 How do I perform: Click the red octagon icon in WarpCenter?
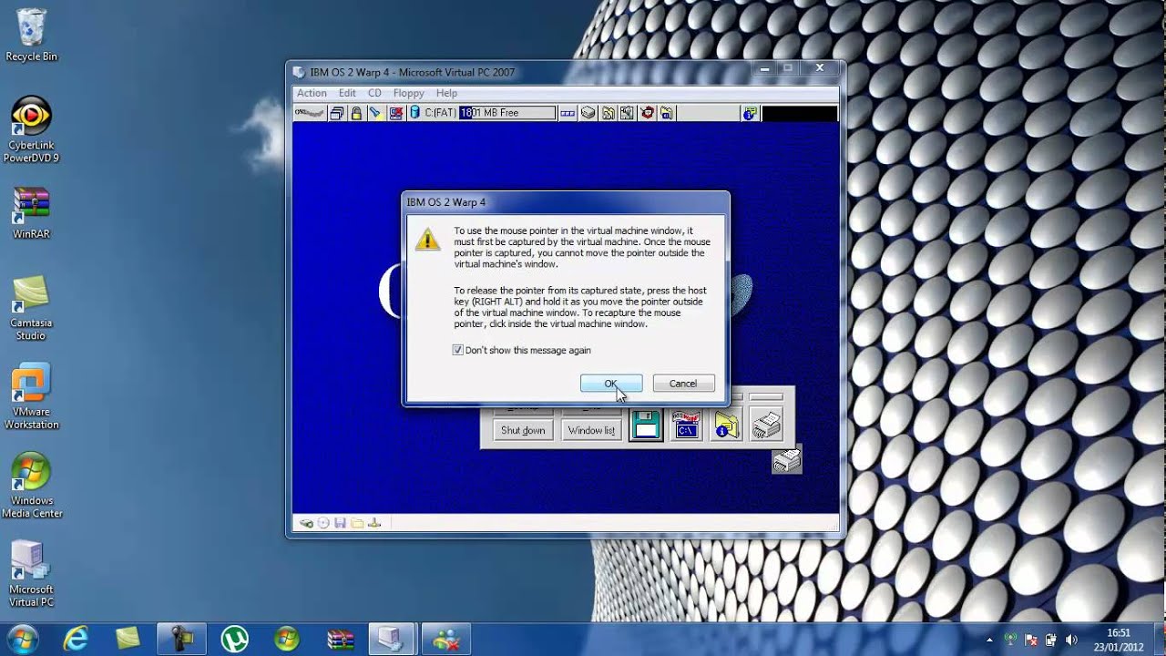647,113
